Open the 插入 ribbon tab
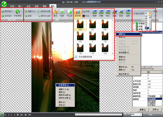Image resolution: width=163 pixels, height=117 pixels. coord(20,6)
